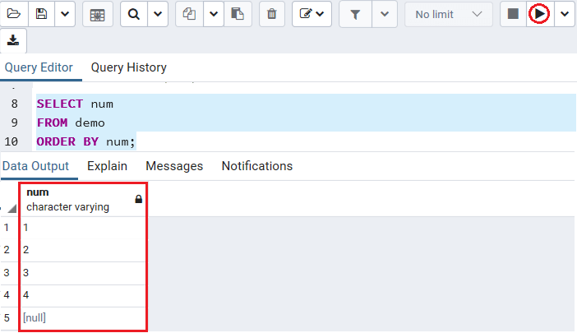Image resolution: width=577 pixels, height=333 pixels.
Task: Click the Open File folder icon
Action: tap(14, 14)
